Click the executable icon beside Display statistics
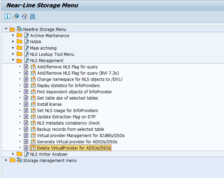 click(x=33, y=85)
